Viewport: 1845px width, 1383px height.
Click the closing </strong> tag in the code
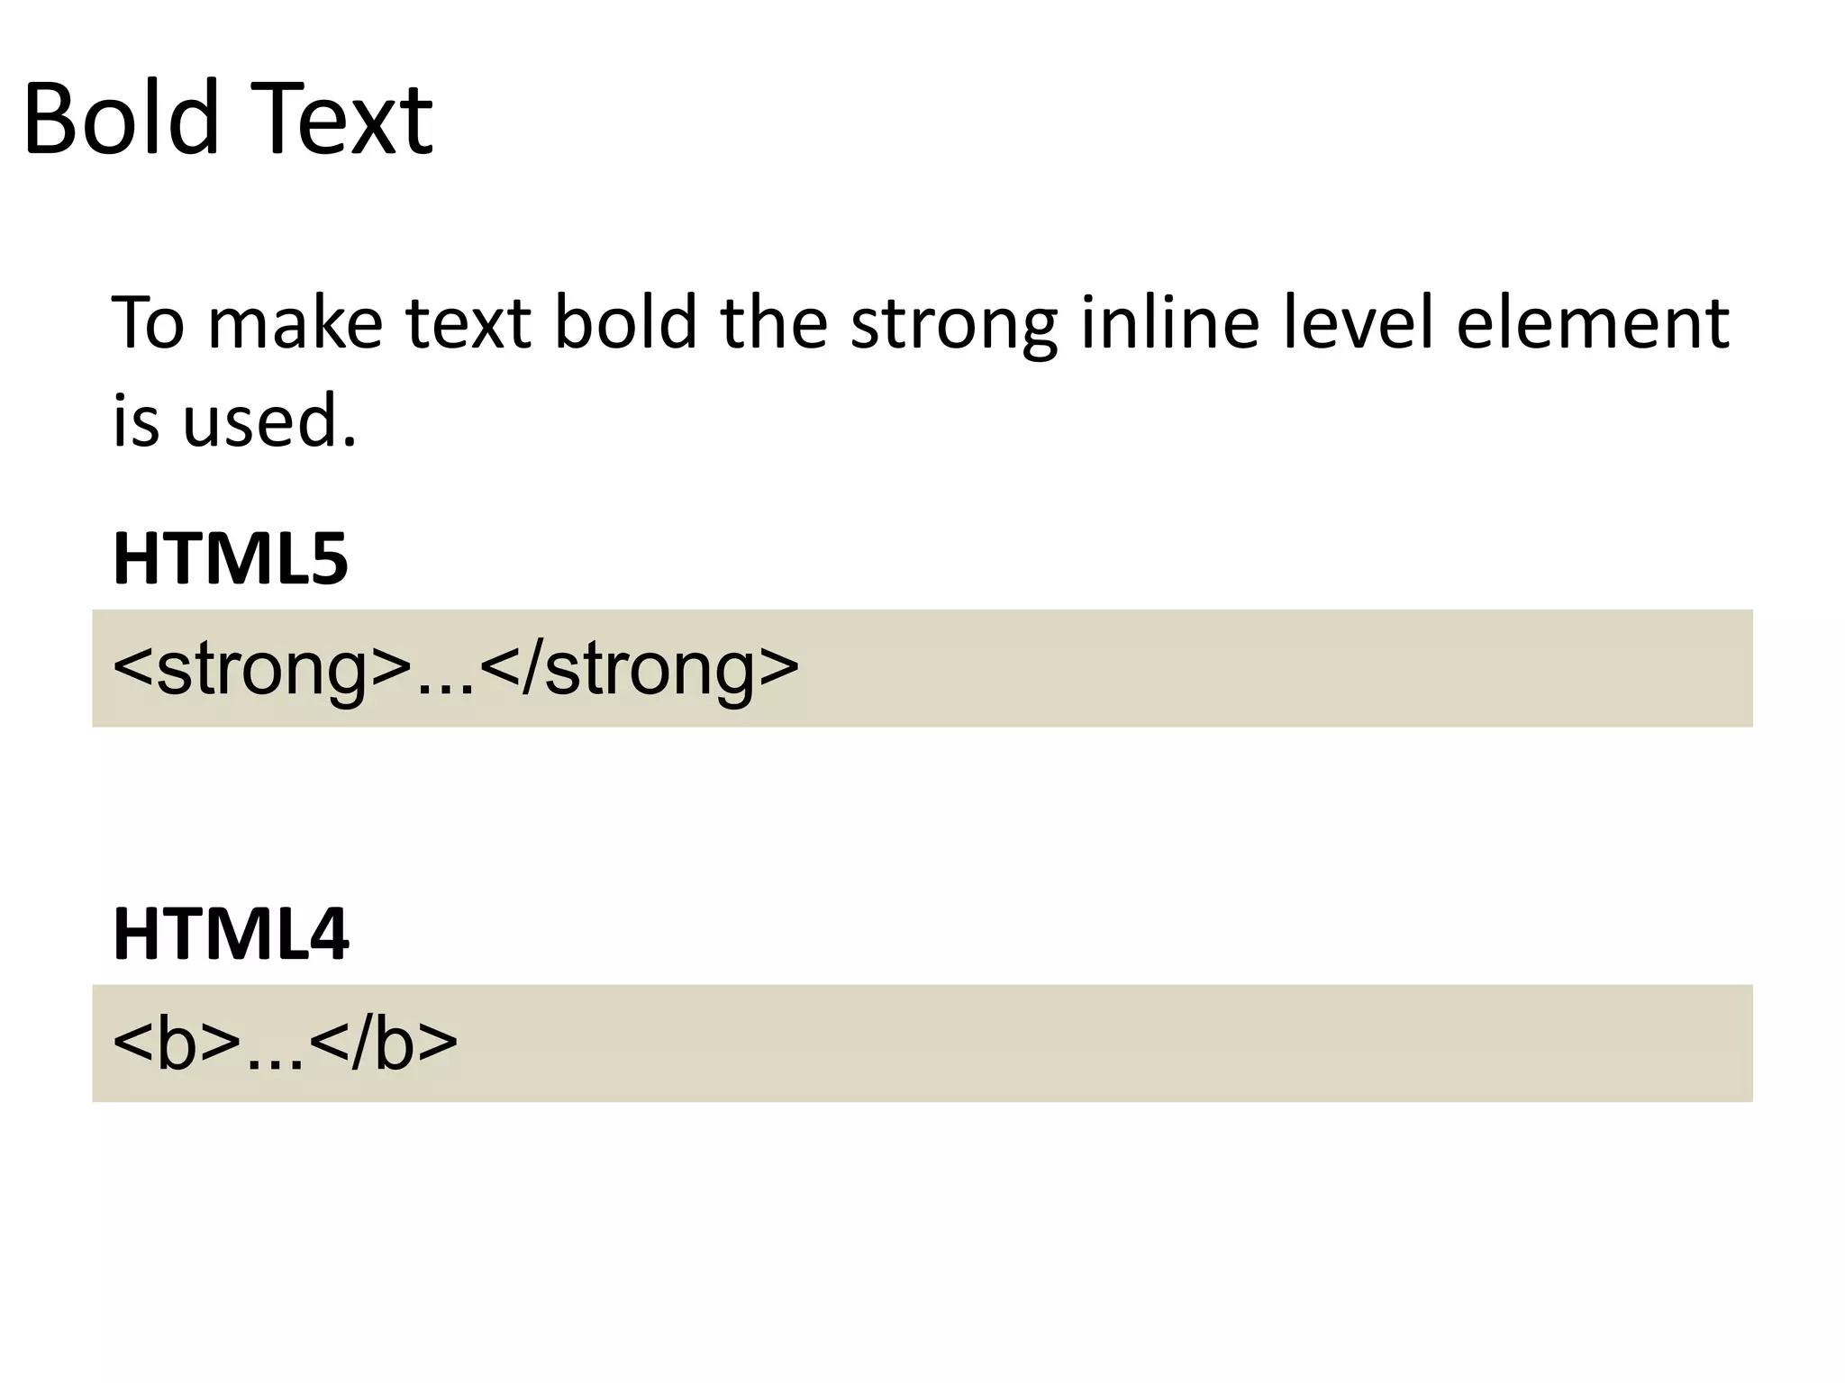click(640, 672)
